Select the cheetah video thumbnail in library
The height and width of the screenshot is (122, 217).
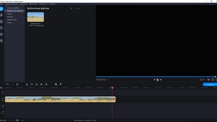(x=36, y=17)
